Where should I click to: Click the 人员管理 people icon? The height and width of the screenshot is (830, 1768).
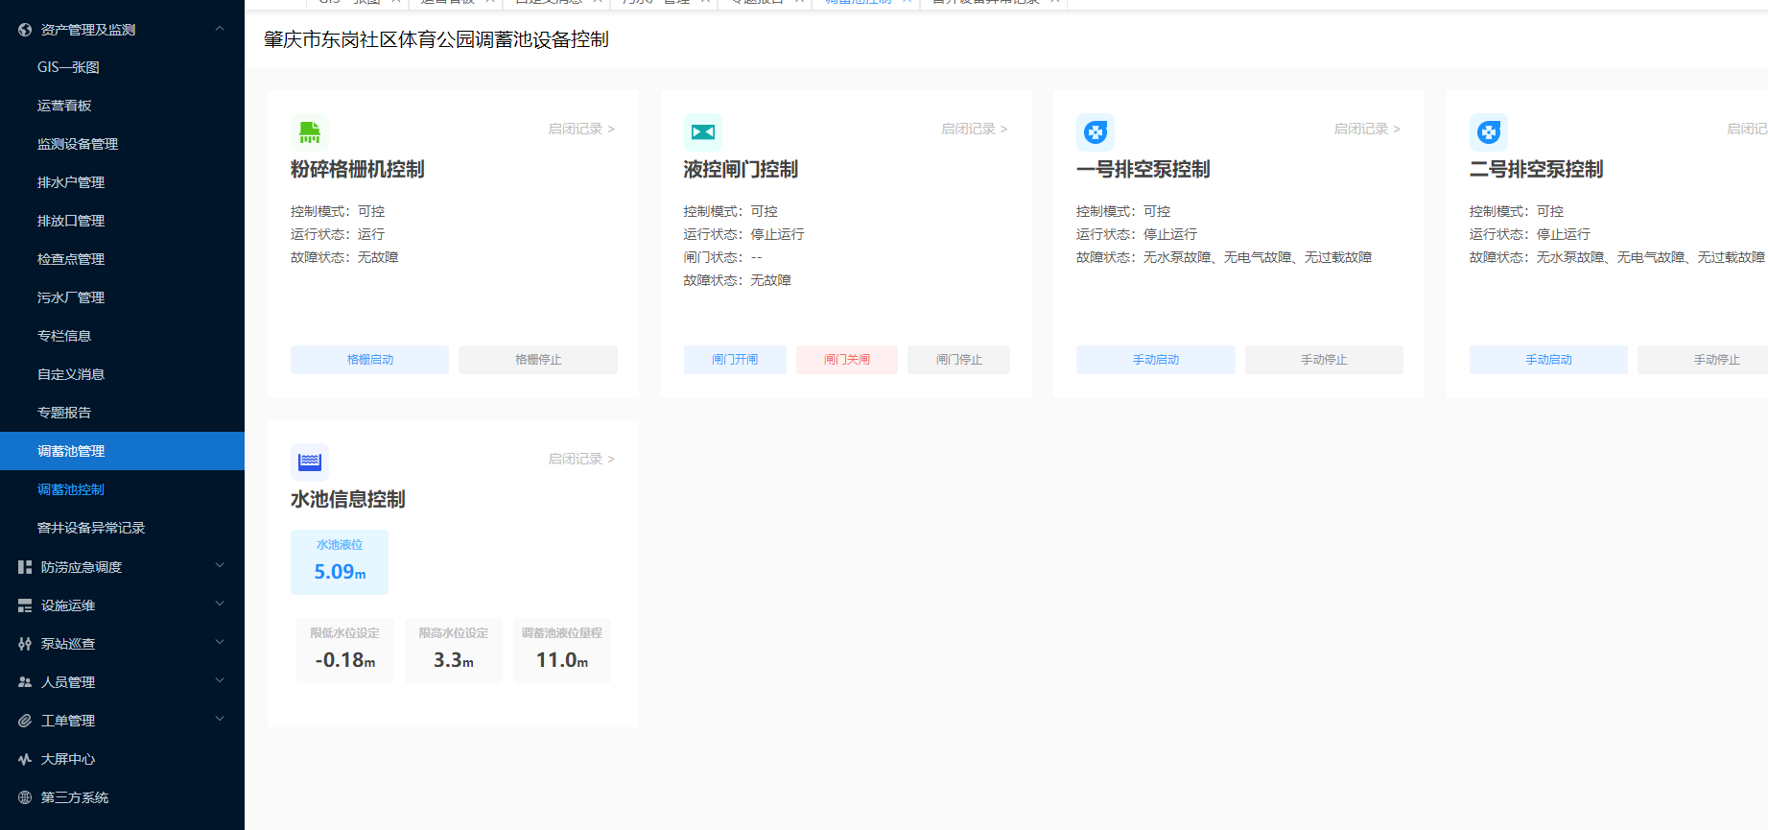click(x=25, y=682)
